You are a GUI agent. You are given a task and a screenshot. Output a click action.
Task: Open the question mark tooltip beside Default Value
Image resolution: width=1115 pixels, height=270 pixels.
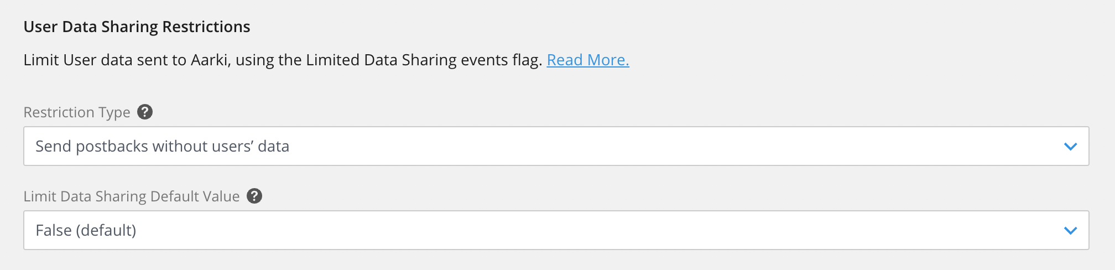(254, 196)
